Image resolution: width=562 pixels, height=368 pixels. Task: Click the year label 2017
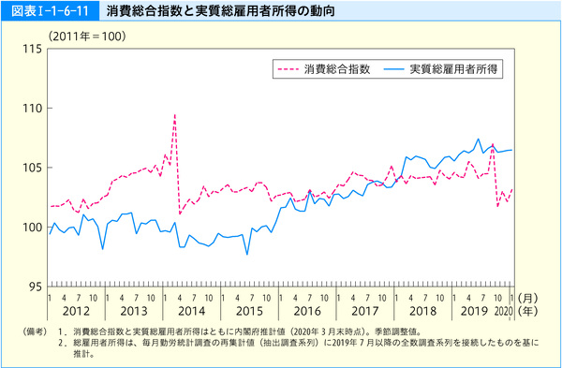pyautogui.click(x=365, y=311)
